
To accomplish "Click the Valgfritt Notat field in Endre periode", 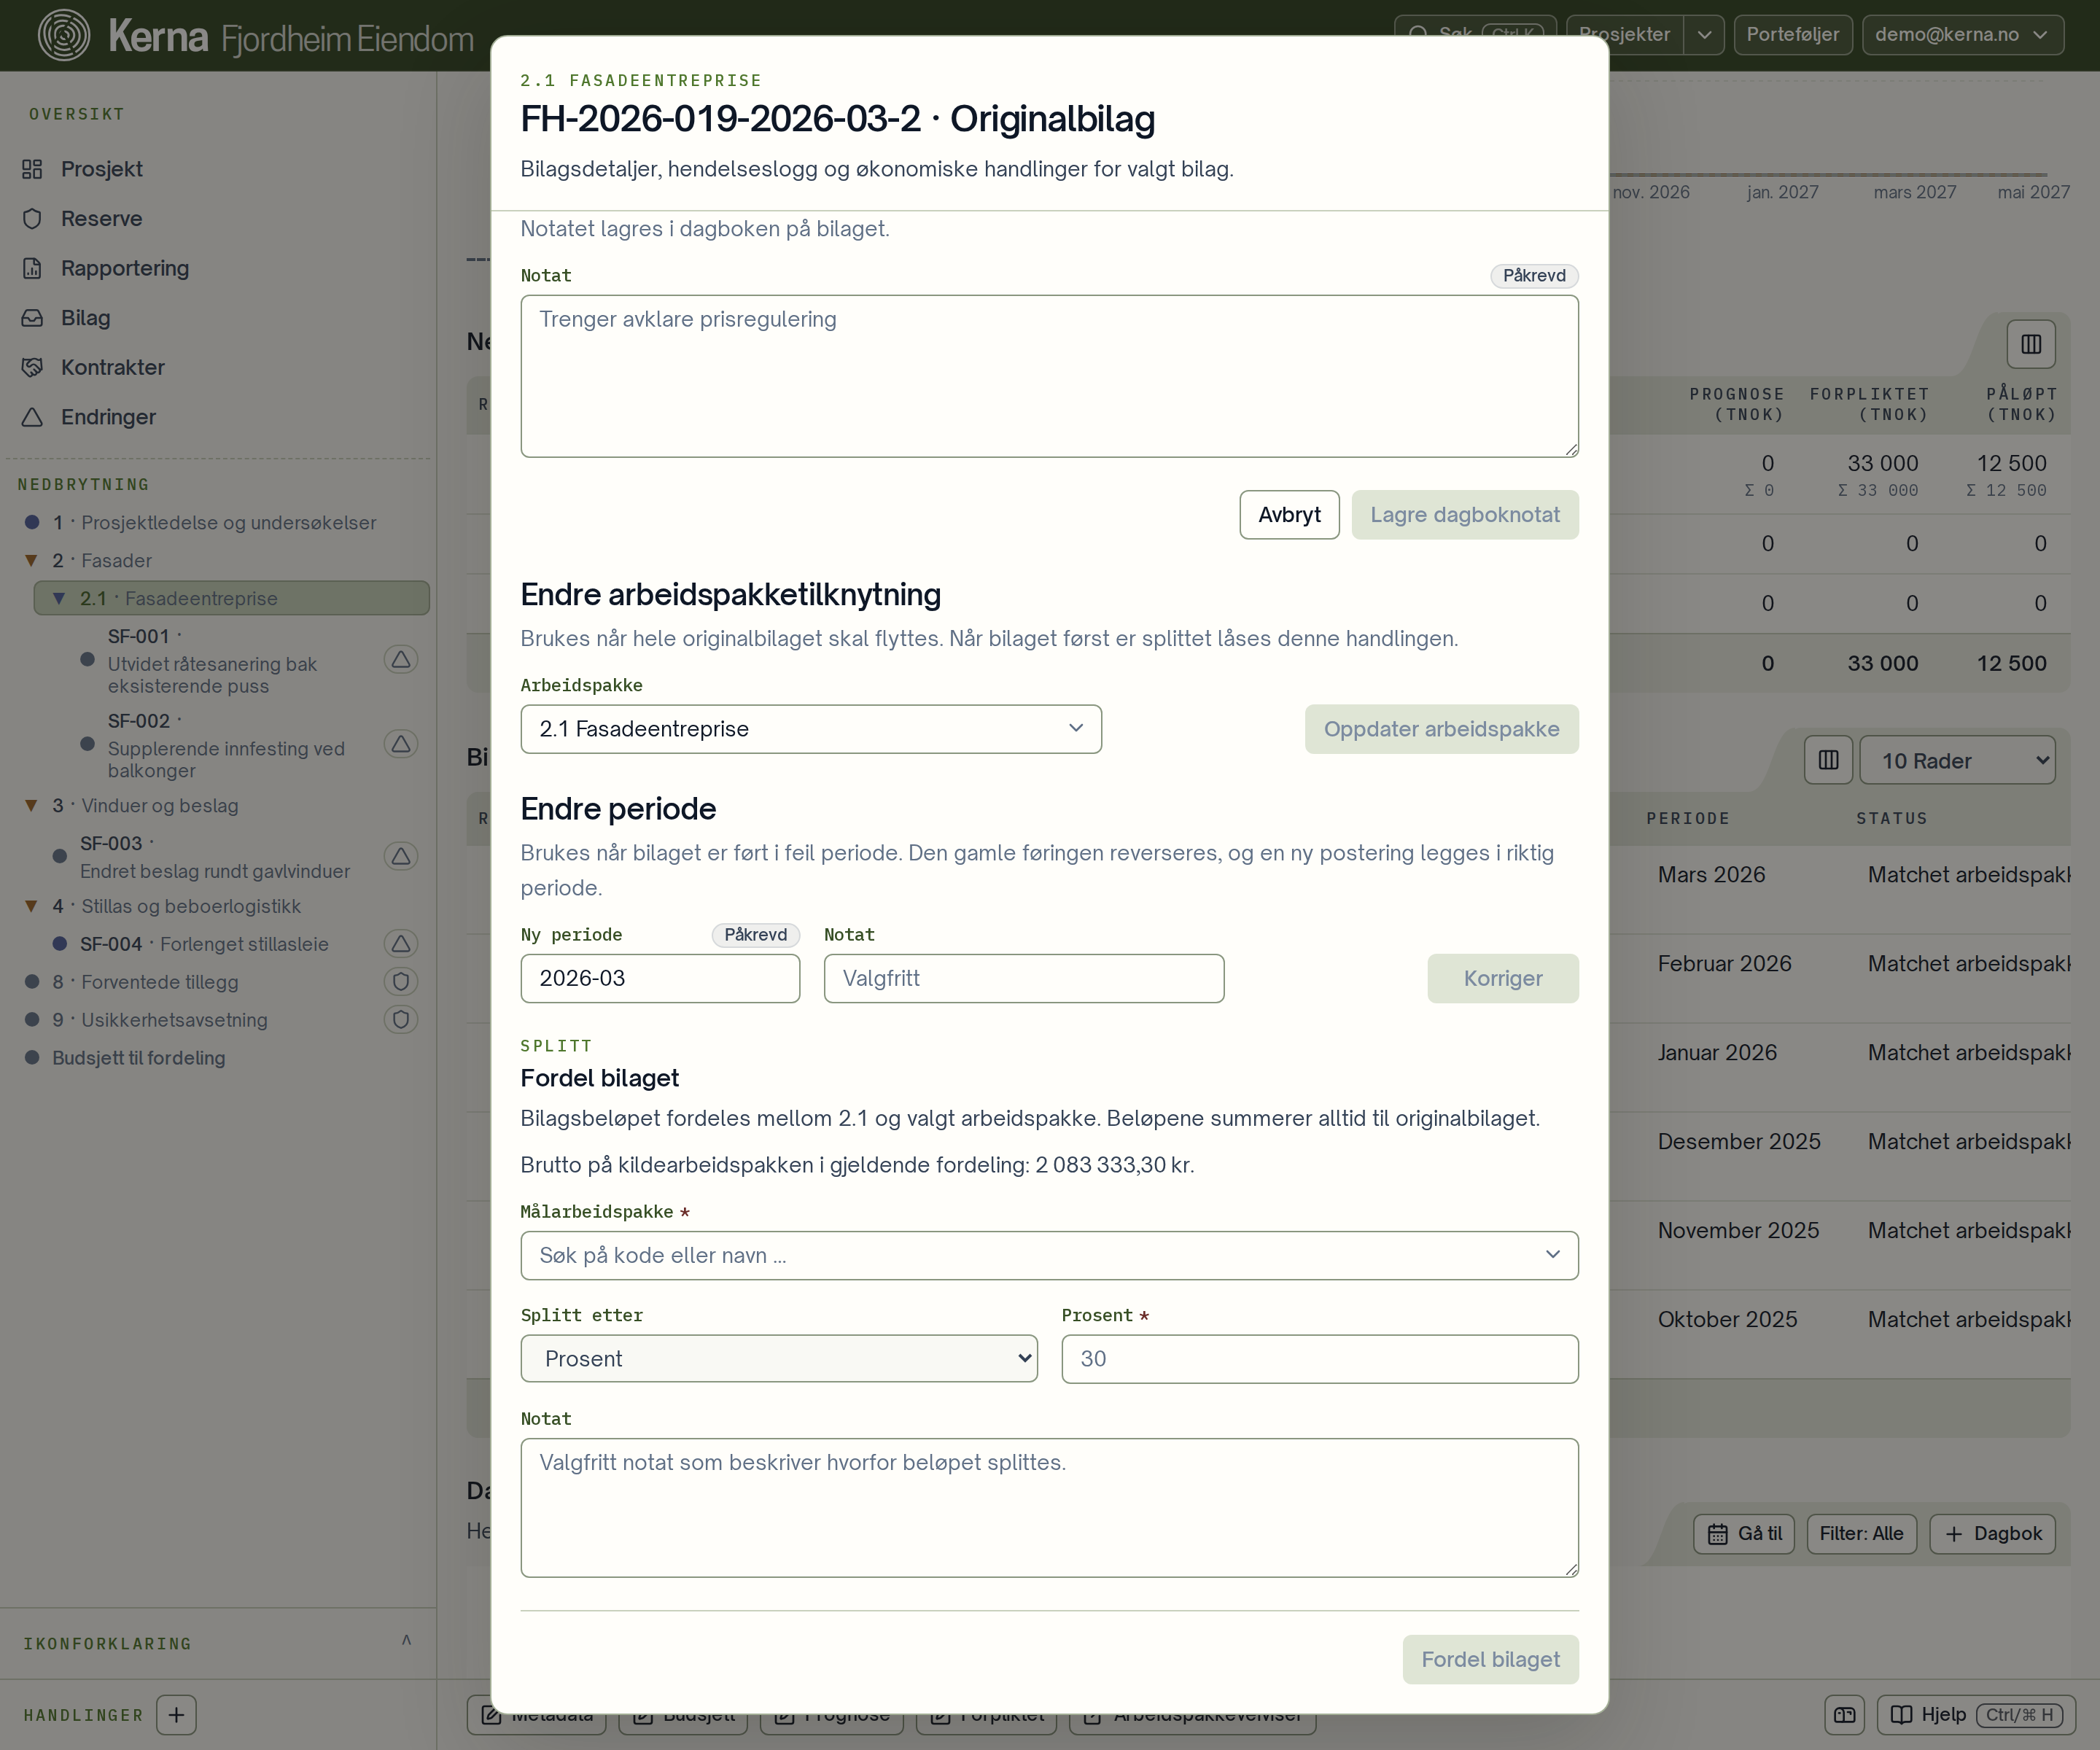I will coord(1023,979).
